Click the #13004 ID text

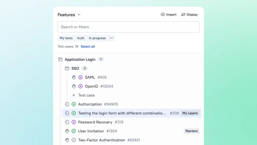[x=107, y=86]
